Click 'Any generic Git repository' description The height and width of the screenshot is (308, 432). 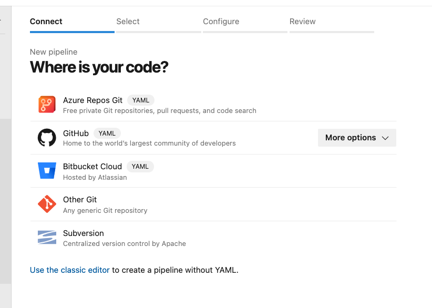105,210
